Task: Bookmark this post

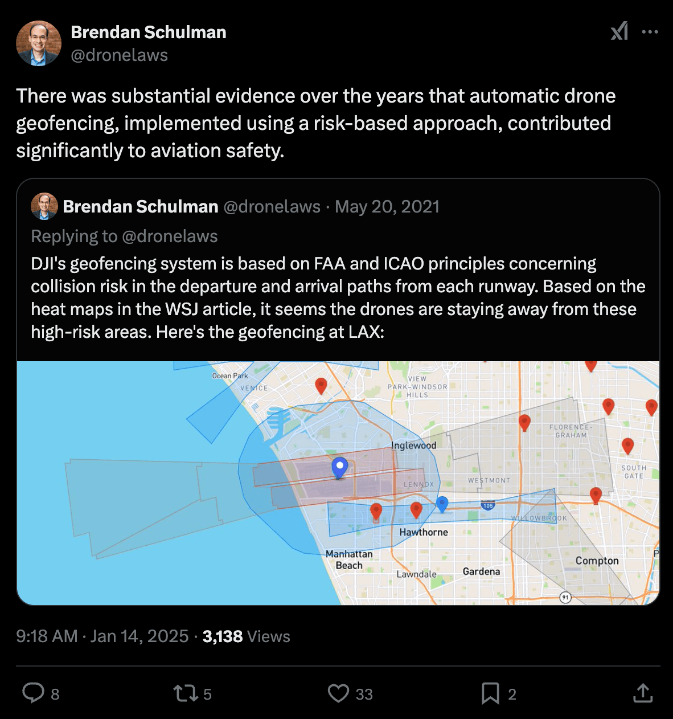Action: [x=490, y=693]
